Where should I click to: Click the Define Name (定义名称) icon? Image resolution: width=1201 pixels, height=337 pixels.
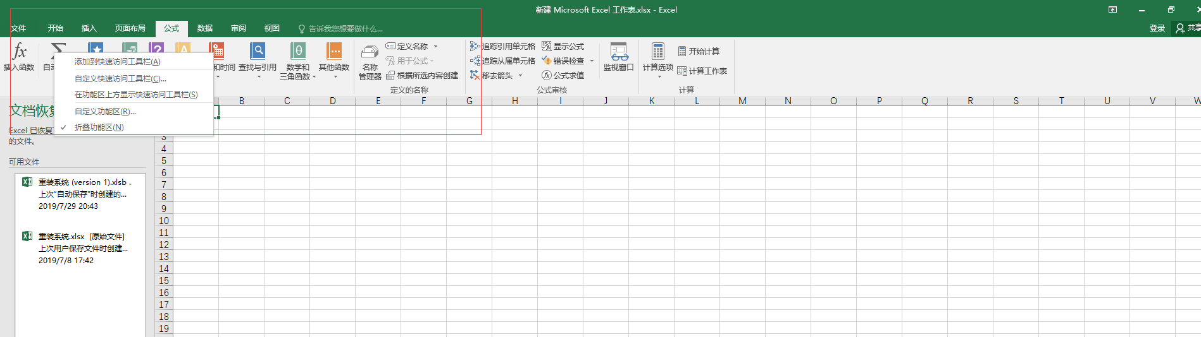(390, 46)
